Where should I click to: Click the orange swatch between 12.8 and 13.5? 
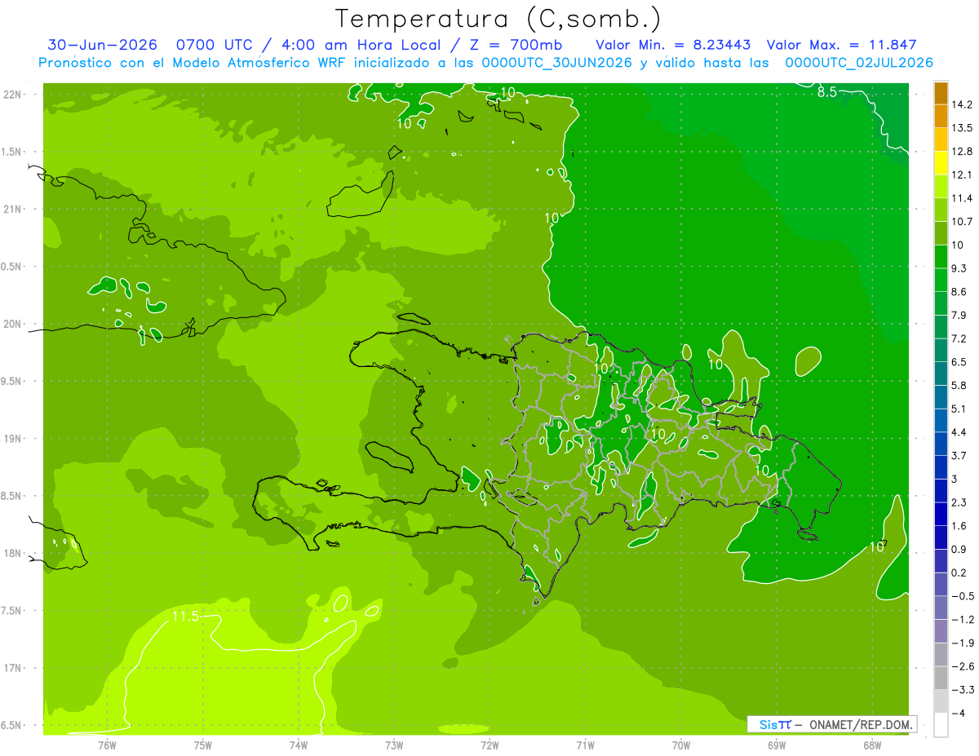tap(941, 139)
